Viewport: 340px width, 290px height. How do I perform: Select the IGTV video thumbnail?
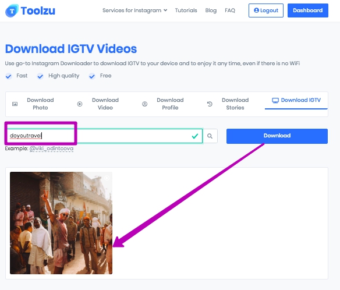click(x=61, y=223)
